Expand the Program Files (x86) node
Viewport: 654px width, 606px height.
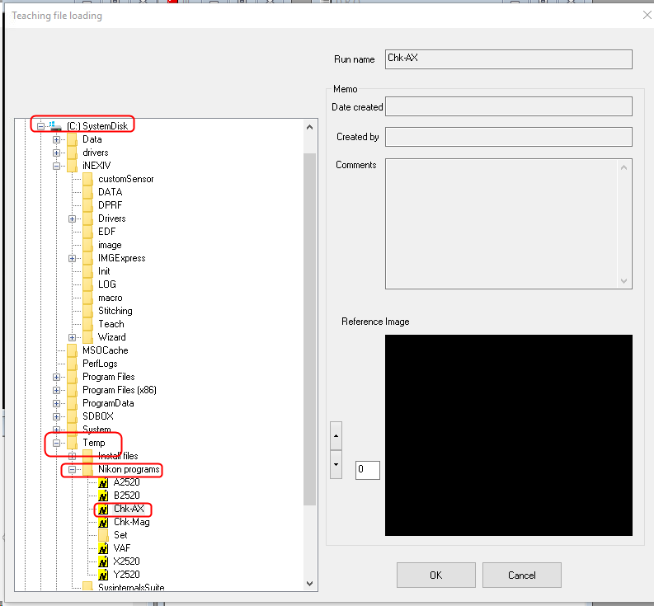click(x=56, y=390)
